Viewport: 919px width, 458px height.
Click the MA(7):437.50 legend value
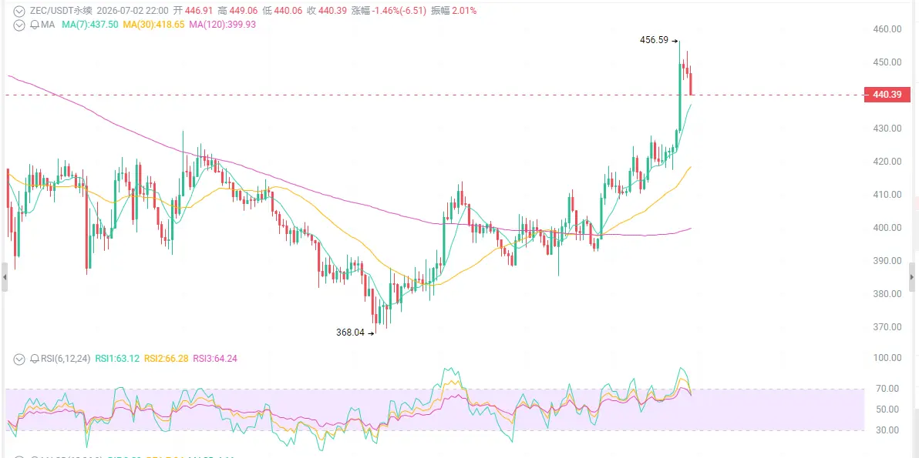pyautogui.click(x=90, y=25)
